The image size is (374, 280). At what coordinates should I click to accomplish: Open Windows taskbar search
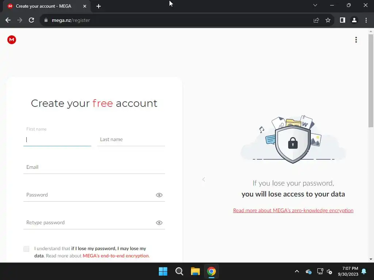click(x=179, y=271)
